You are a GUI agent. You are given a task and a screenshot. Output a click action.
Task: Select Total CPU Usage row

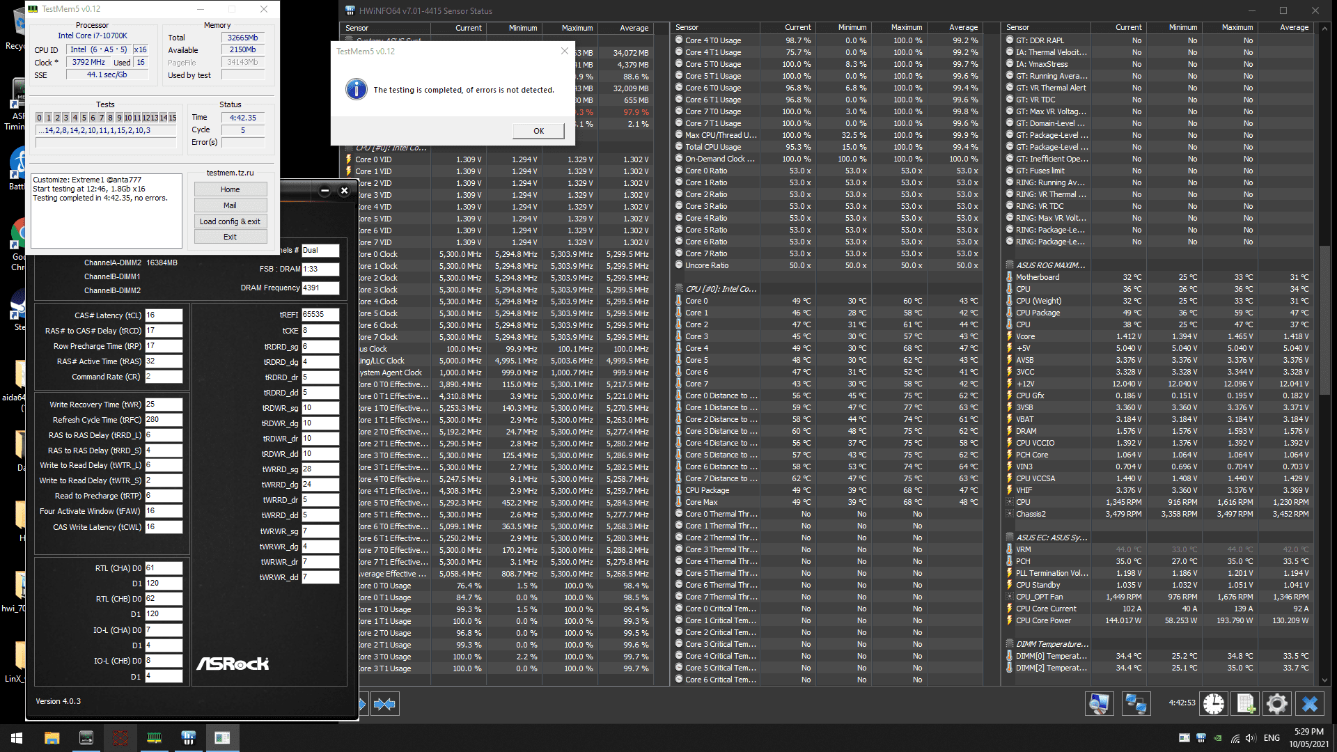coord(828,147)
